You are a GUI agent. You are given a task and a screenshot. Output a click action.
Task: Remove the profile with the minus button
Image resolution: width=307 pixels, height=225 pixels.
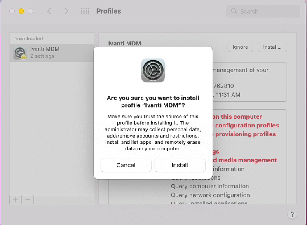[x=28, y=200]
